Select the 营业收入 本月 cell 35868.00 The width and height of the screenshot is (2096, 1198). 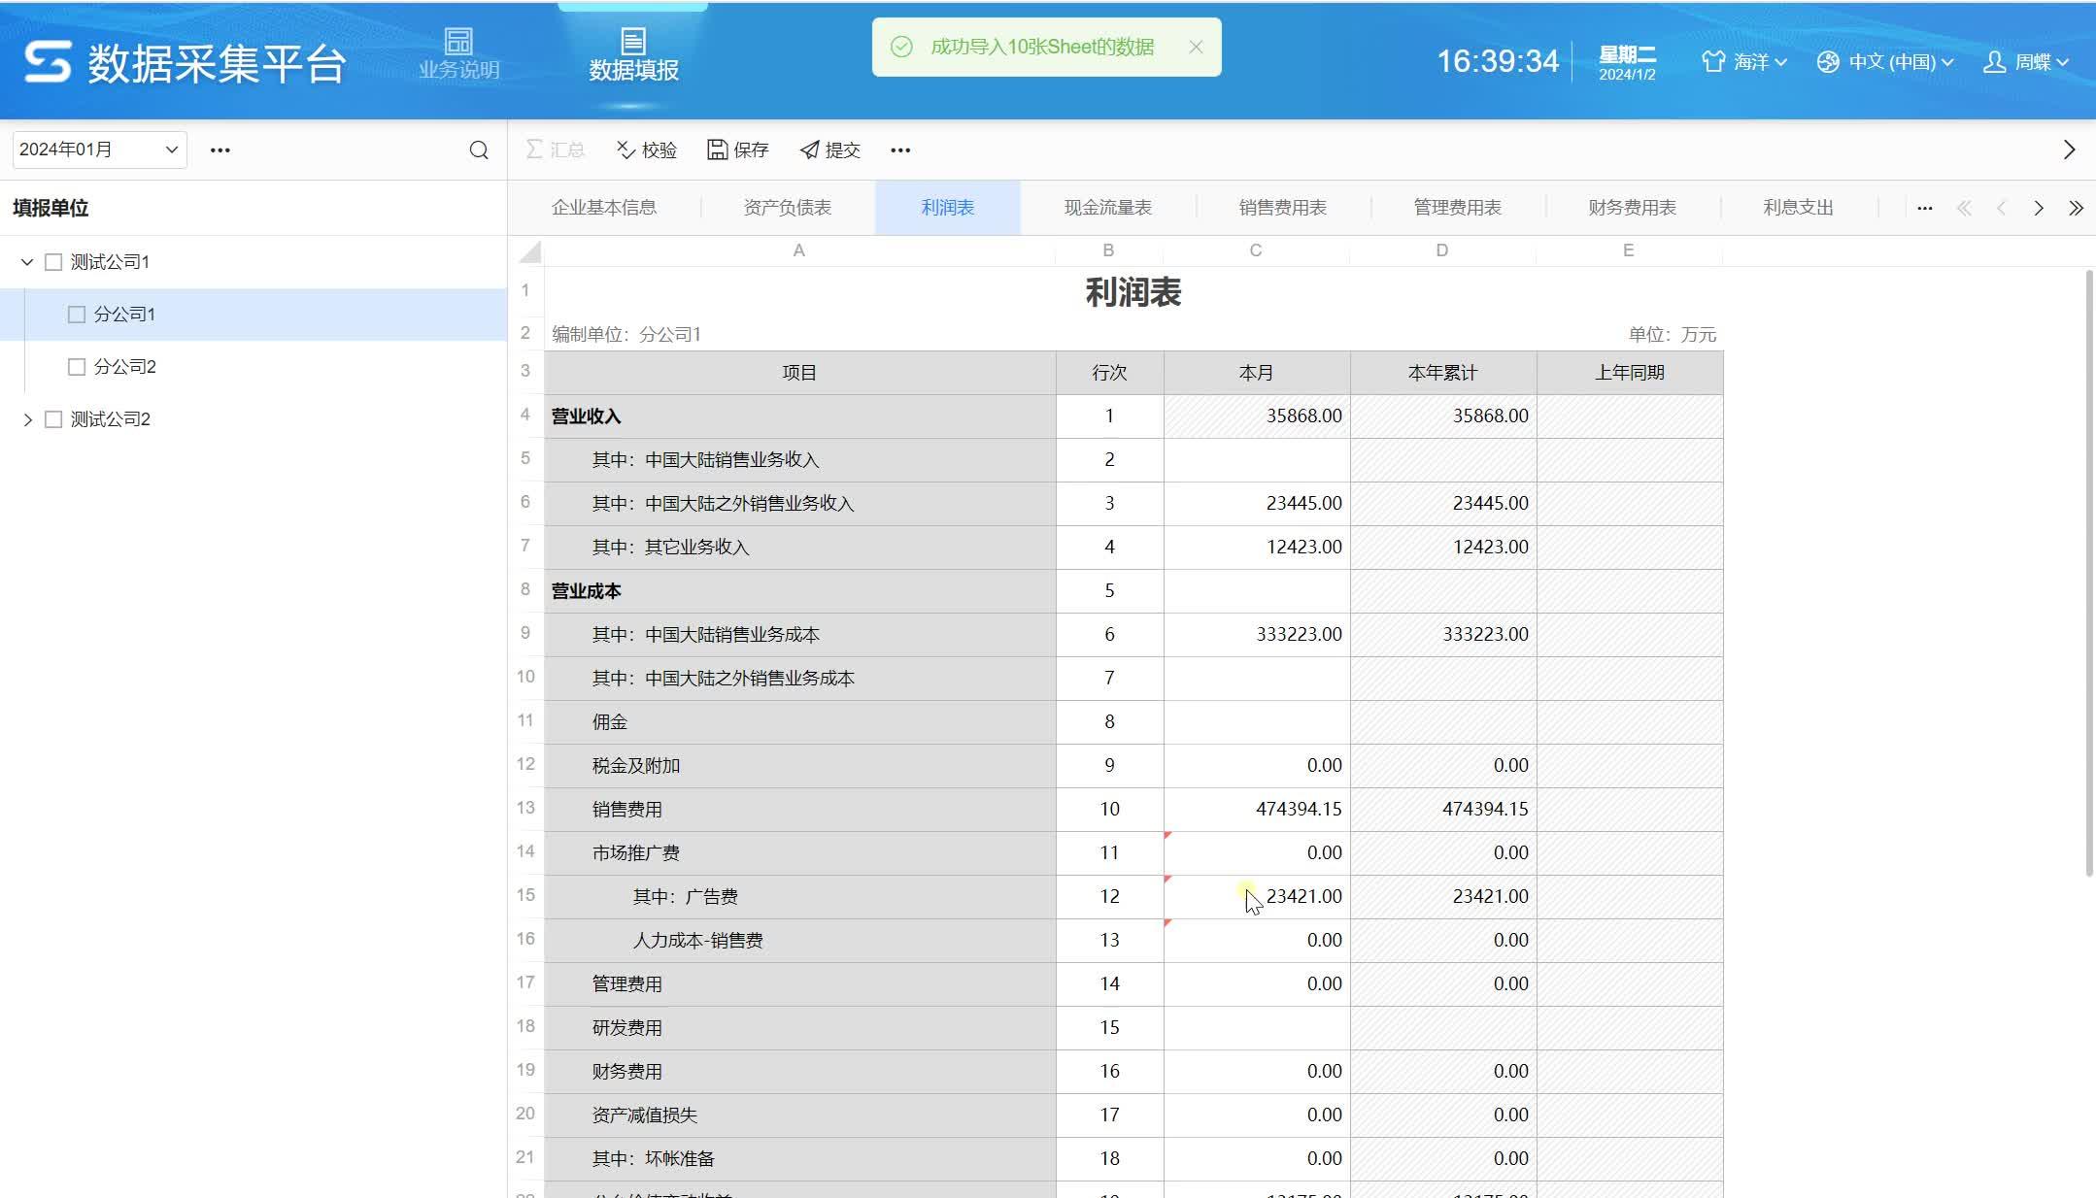[1257, 416]
